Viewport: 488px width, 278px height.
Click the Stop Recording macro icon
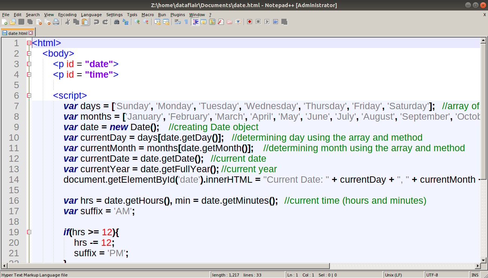[x=258, y=22]
